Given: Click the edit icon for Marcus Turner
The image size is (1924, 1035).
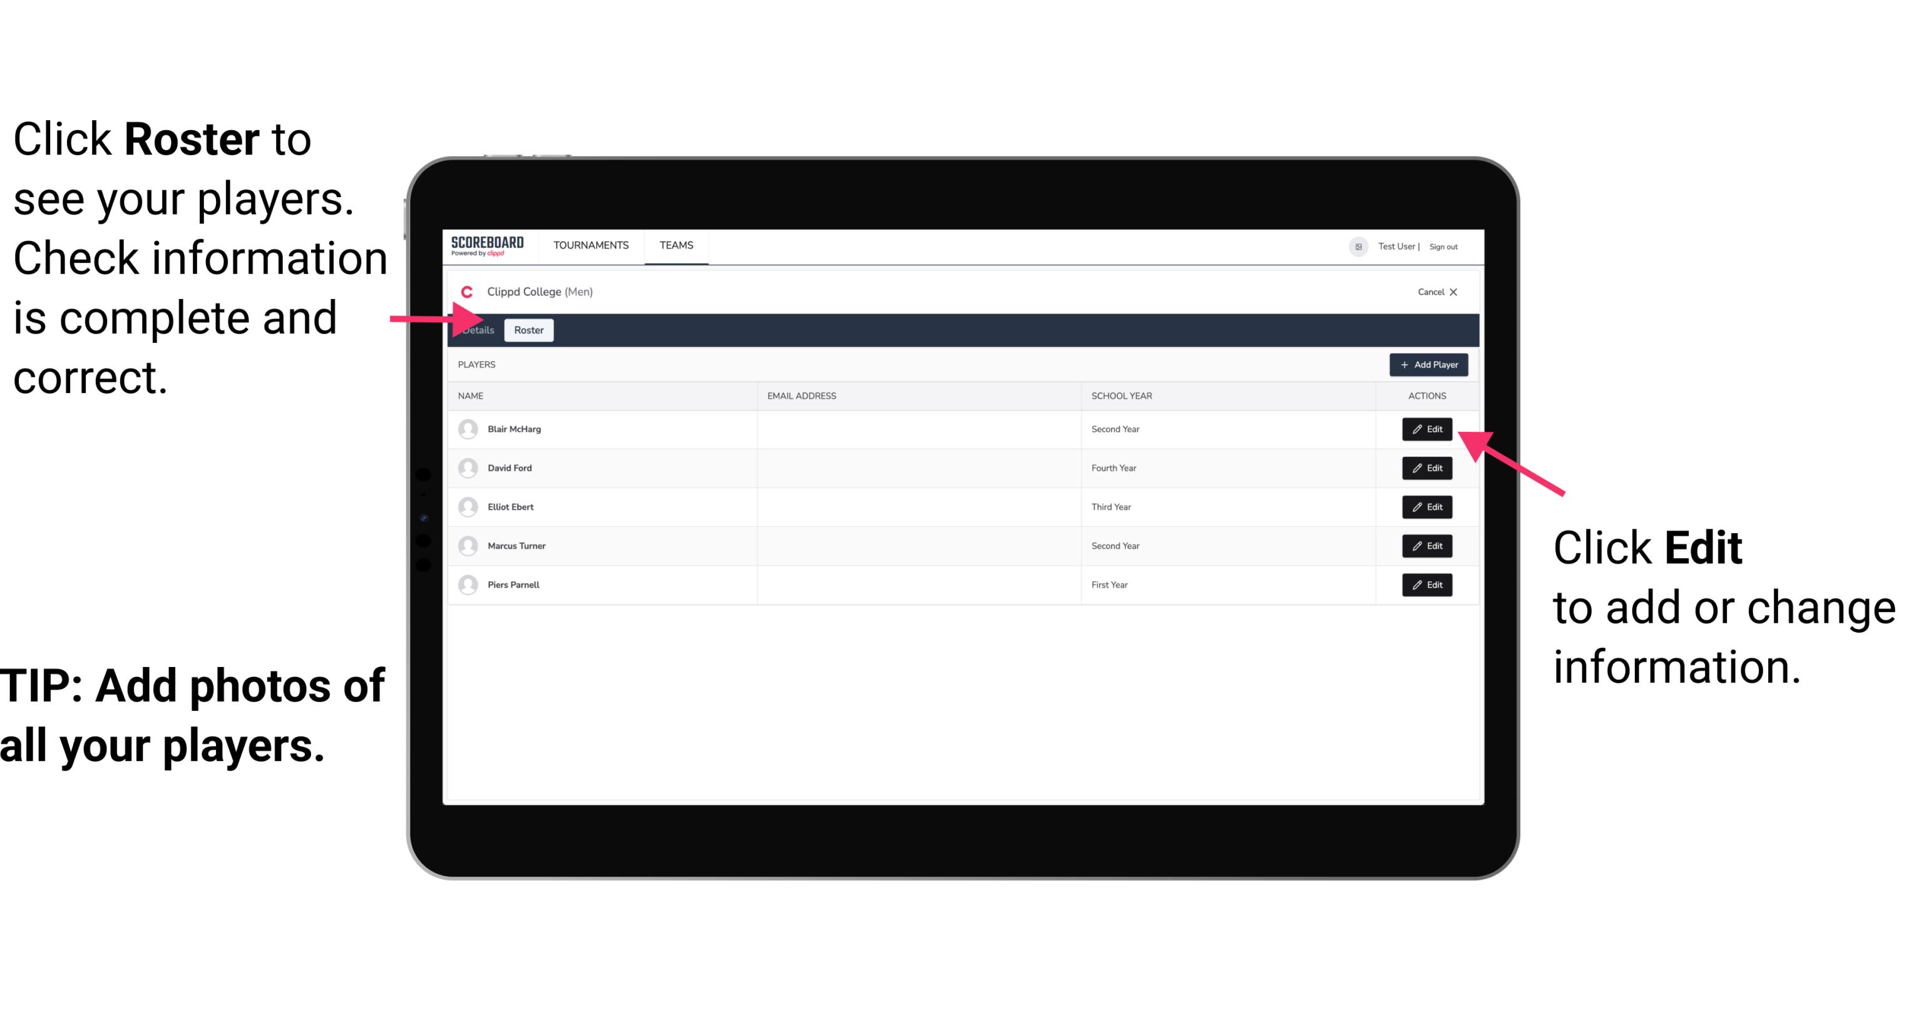Looking at the screenshot, I should click(1427, 546).
